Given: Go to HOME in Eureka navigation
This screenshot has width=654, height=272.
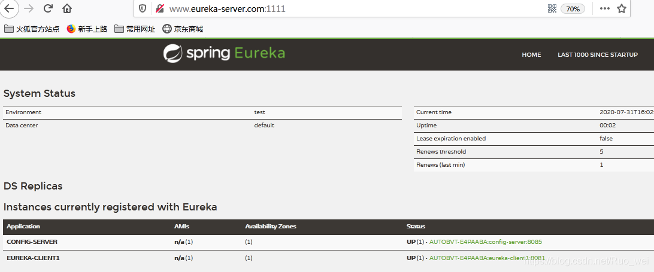Looking at the screenshot, I should pos(531,54).
